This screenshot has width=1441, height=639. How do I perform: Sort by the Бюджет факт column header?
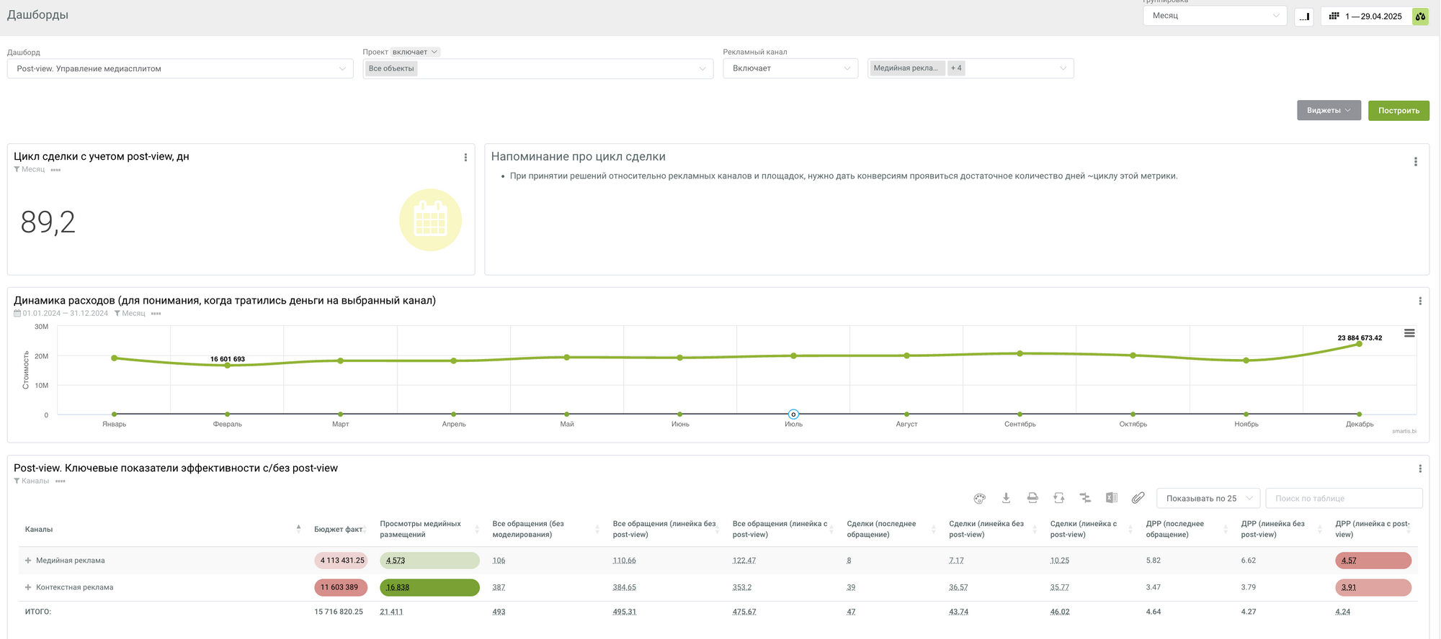pos(338,530)
